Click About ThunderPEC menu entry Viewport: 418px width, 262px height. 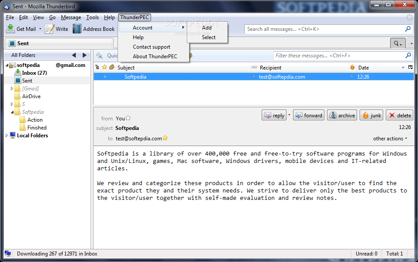[155, 56]
